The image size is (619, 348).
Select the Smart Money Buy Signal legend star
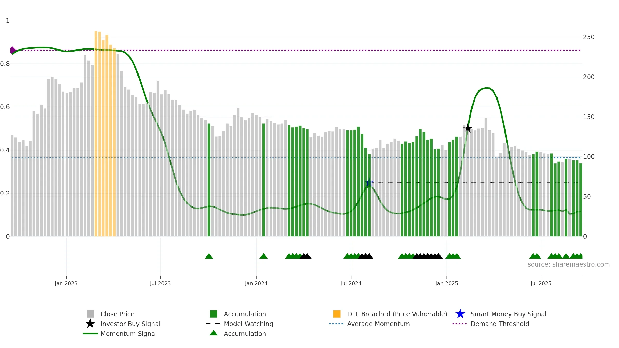(x=460, y=314)
